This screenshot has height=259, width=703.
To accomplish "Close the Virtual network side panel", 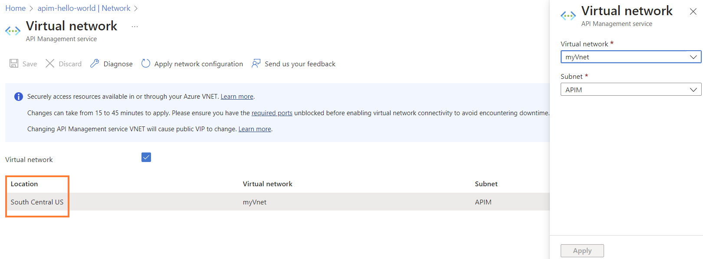I will click(693, 12).
